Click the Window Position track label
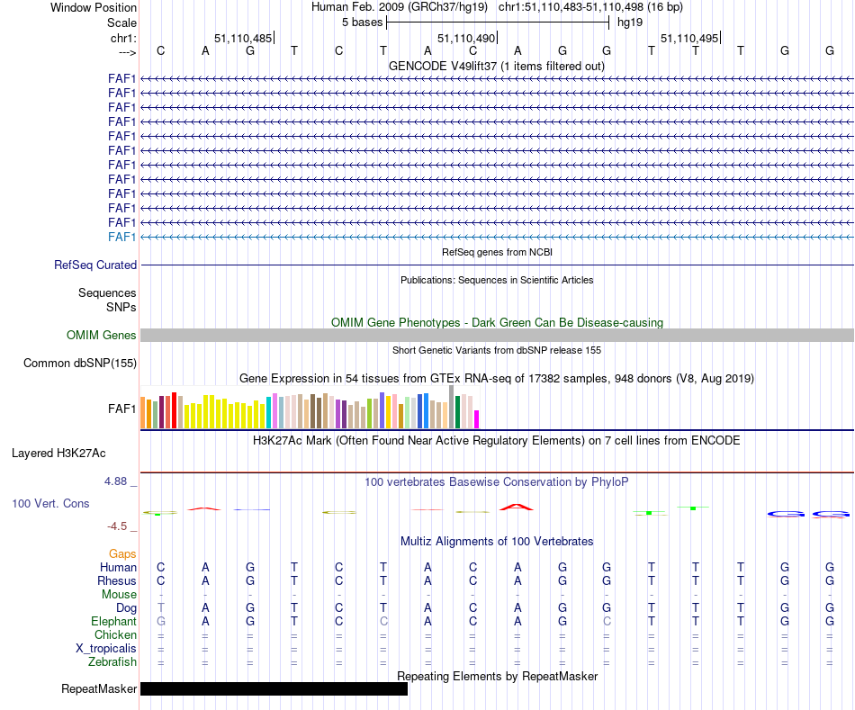This screenshot has height=710, width=855. [94, 7]
